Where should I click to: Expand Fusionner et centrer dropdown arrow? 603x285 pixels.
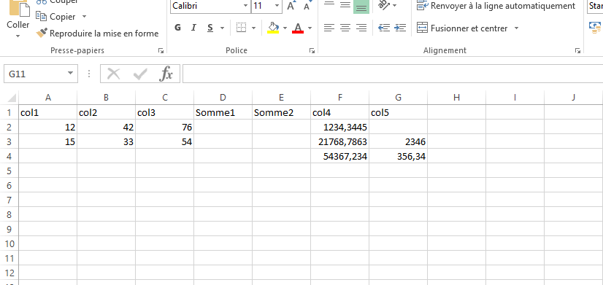click(516, 28)
